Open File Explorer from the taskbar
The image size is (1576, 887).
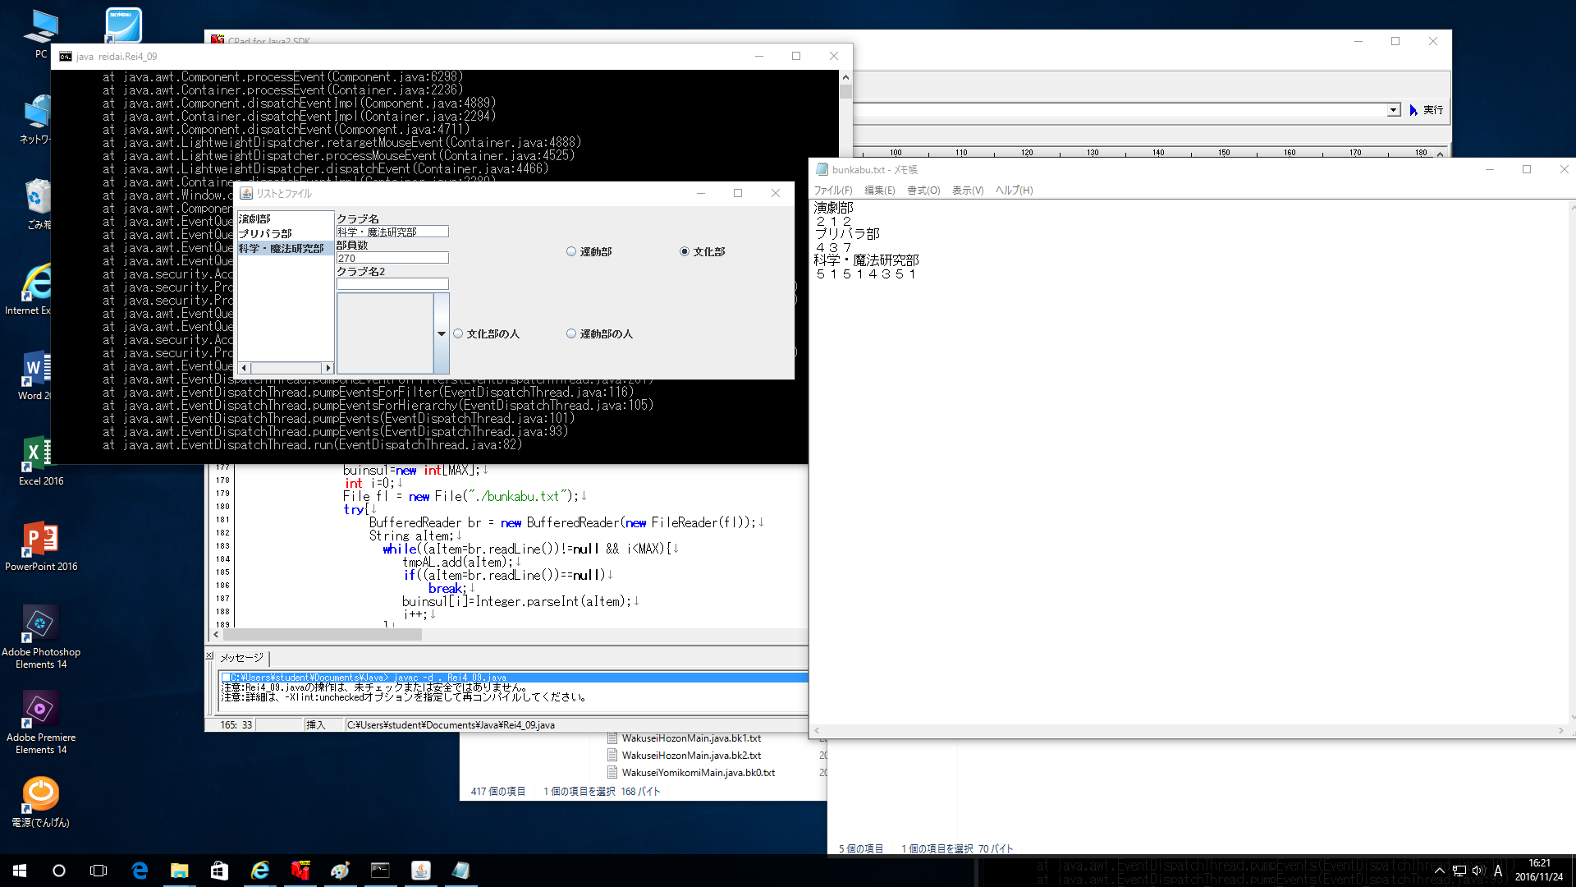[x=179, y=871]
